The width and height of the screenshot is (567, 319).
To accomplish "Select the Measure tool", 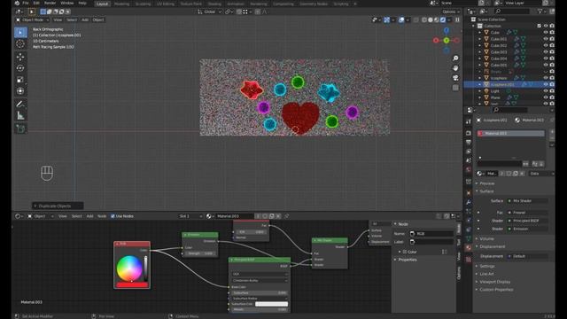I will [x=20, y=116].
